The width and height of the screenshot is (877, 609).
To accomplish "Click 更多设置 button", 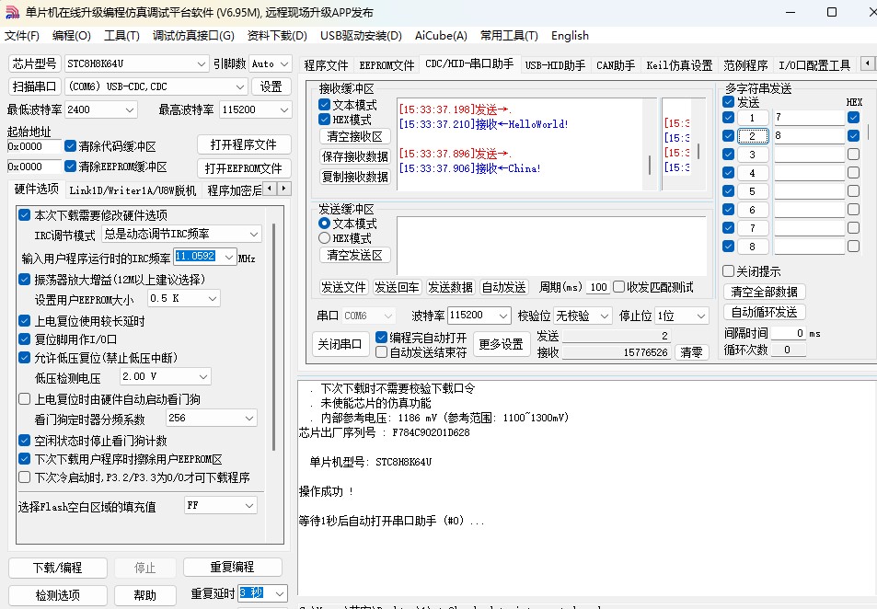I will click(x=502, y=344).
